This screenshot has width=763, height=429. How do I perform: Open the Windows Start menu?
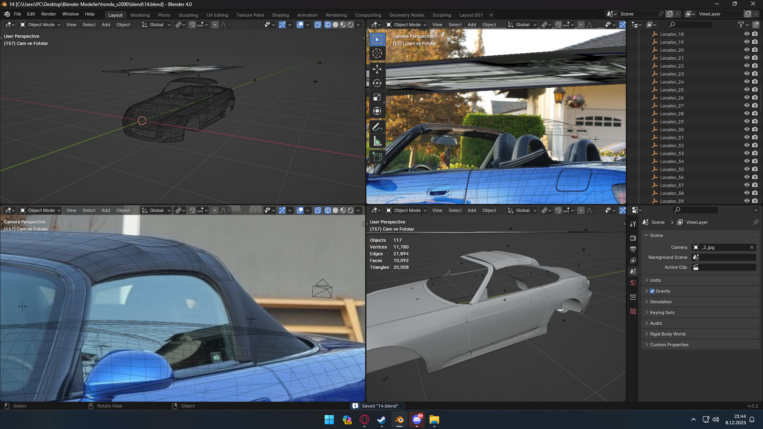[329, 420]
